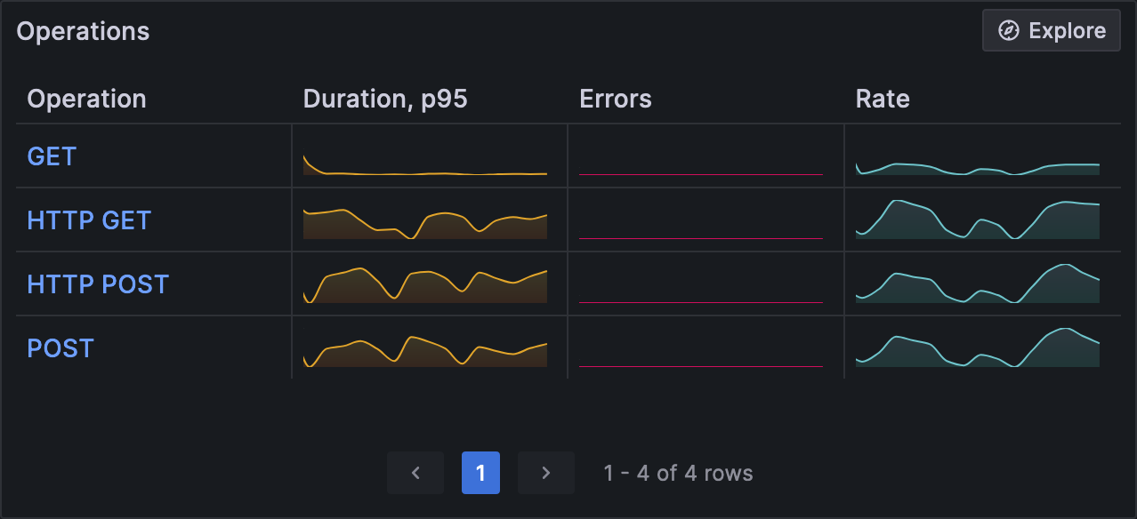Go to the previous page arrow
Viewport: 1137px width, 519px height.
(415, 473)
